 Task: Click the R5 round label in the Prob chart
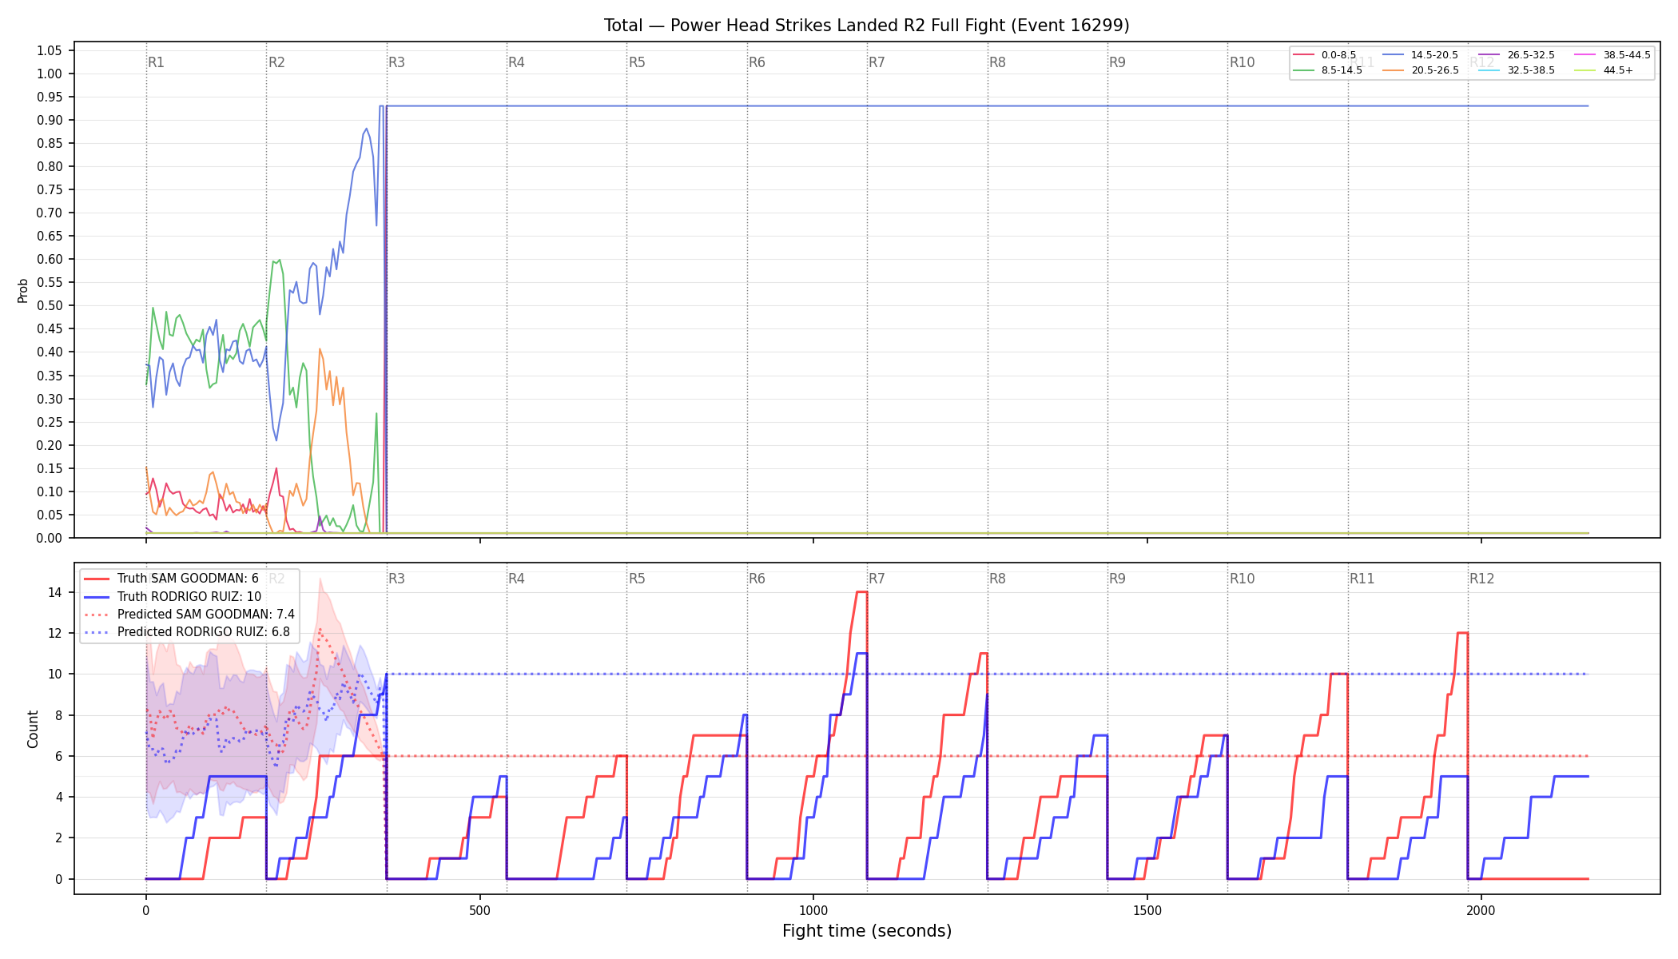pyautogui.click(x=637, y=62)
